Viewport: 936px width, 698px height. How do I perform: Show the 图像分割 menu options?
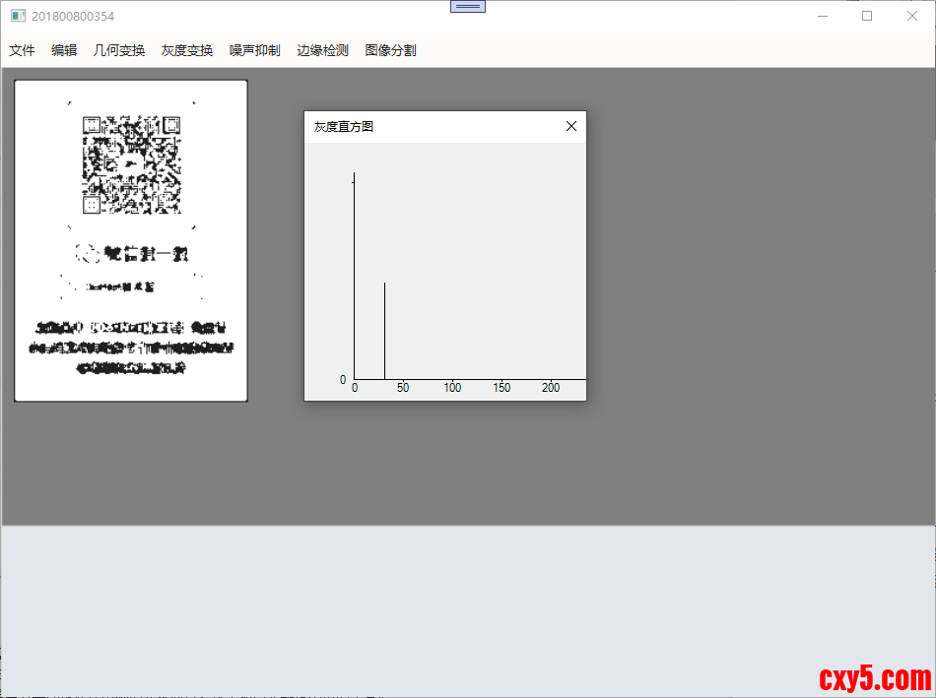coord(390,50)
